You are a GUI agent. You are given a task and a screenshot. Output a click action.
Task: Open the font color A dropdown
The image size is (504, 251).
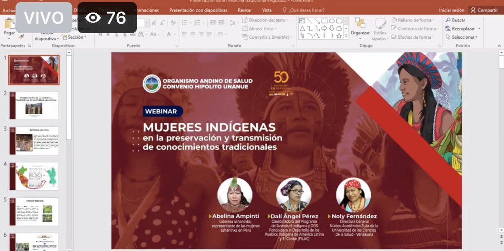(x=174, y=34)
